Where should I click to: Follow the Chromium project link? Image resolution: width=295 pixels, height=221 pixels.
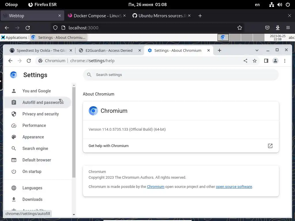pyautogui.click(x=156, y=186)
